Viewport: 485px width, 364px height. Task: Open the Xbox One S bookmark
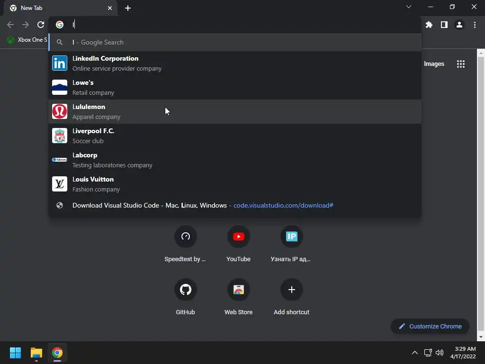(27, 40)
